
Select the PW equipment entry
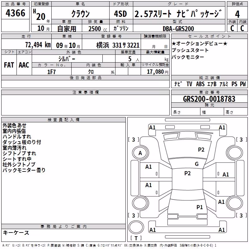coord(243,84)
